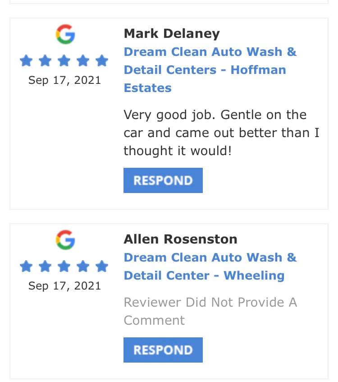
Task: Click Sep 17, 2021 date on Allen's review
Action: pyautogui.click(x=64, y=286)
